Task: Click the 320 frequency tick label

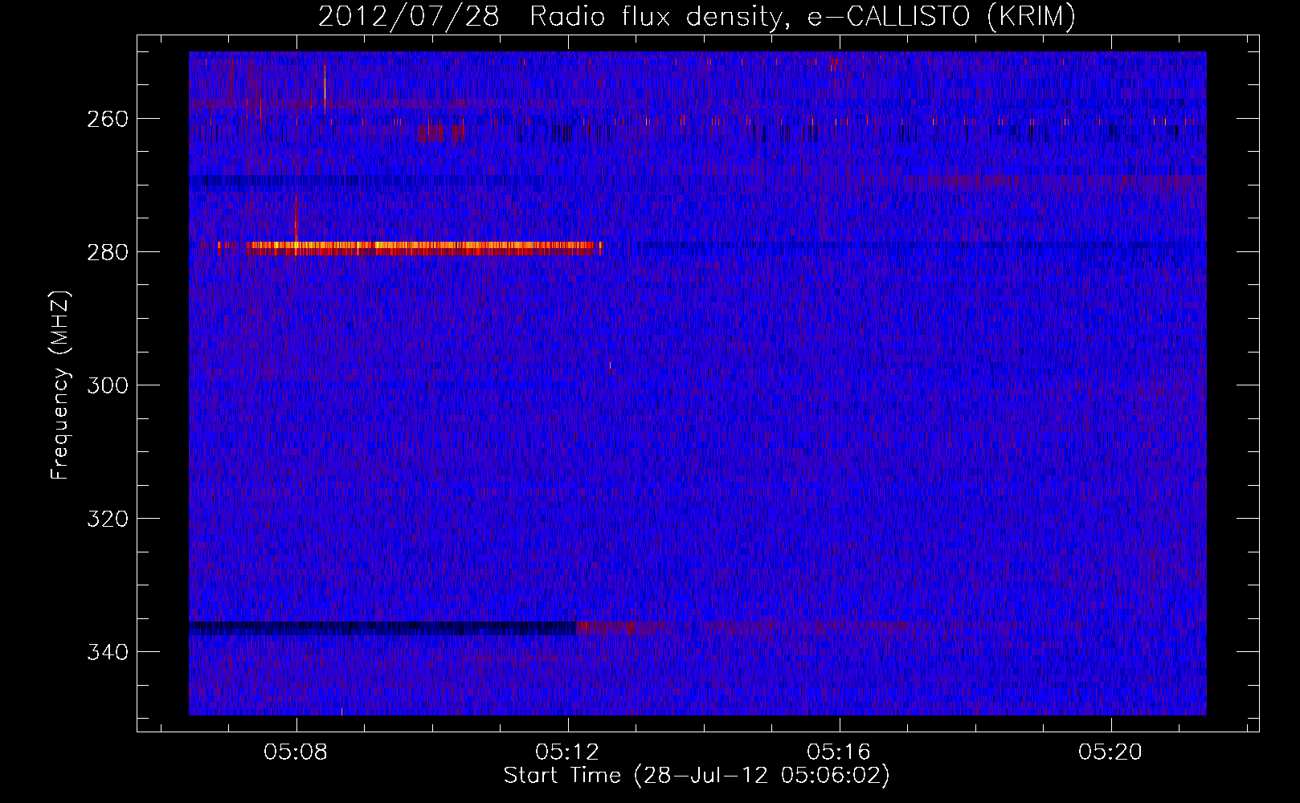Action: coord(108,519)
